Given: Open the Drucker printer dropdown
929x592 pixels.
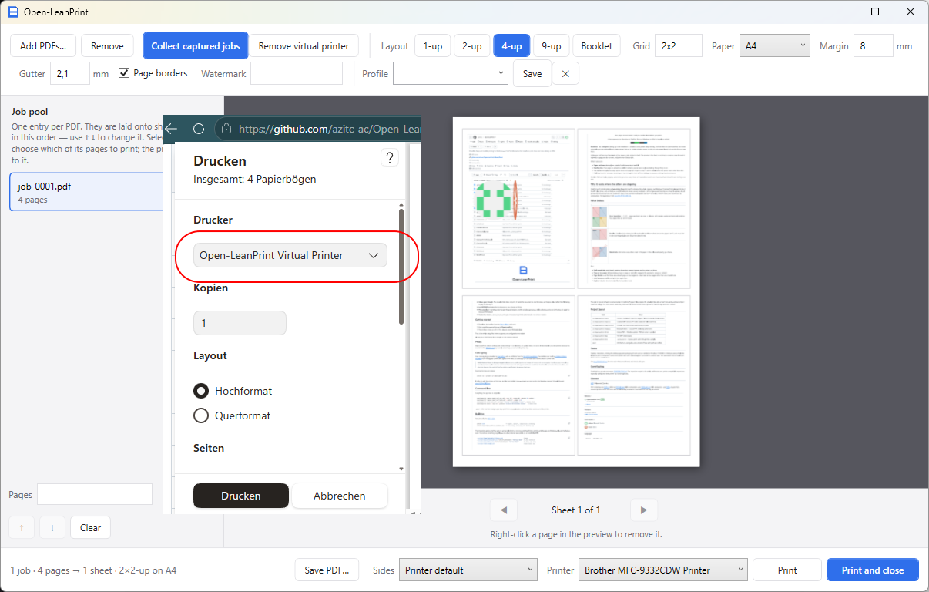Looking at the screenshot, I should tap(290, 255).
